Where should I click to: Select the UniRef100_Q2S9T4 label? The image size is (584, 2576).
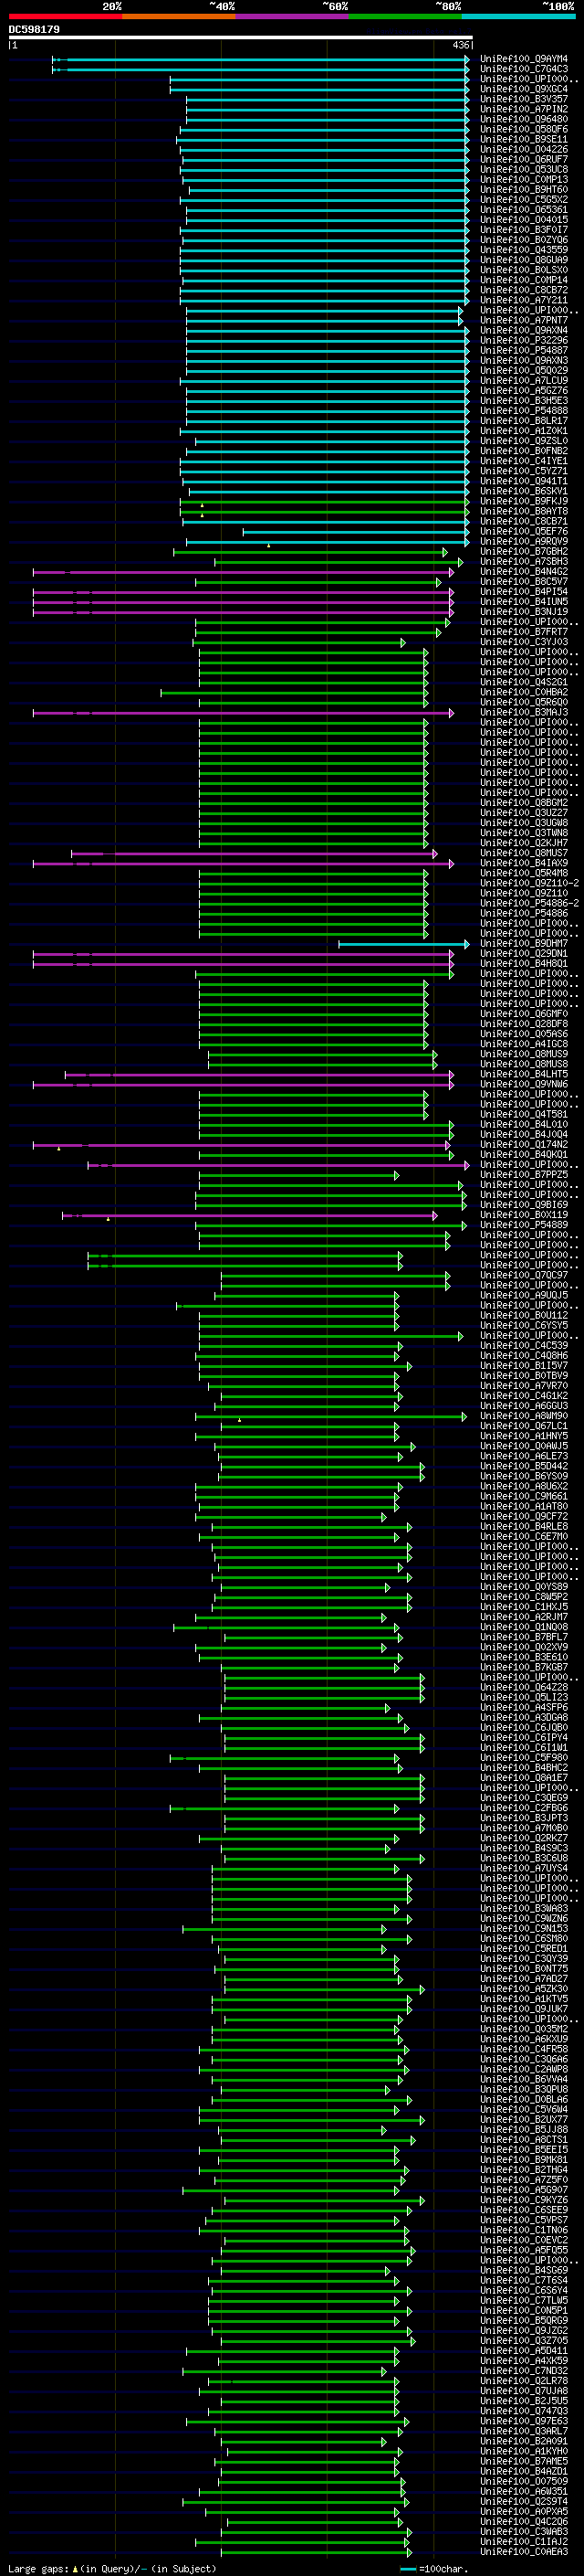pyautogui.click(x=524, y=2501)
